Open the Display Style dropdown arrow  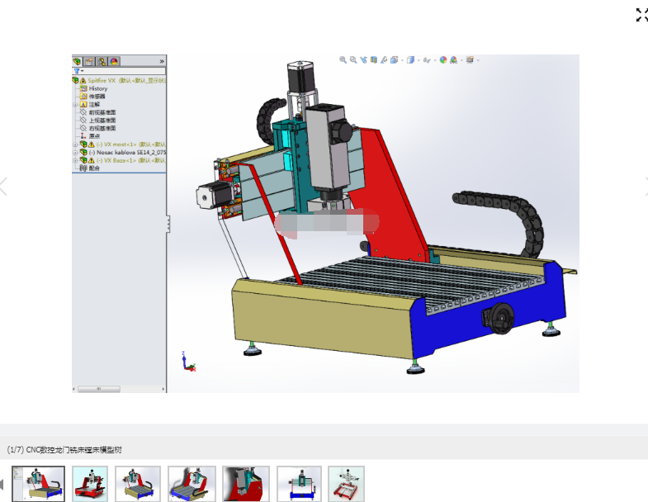tap(419, 60)
